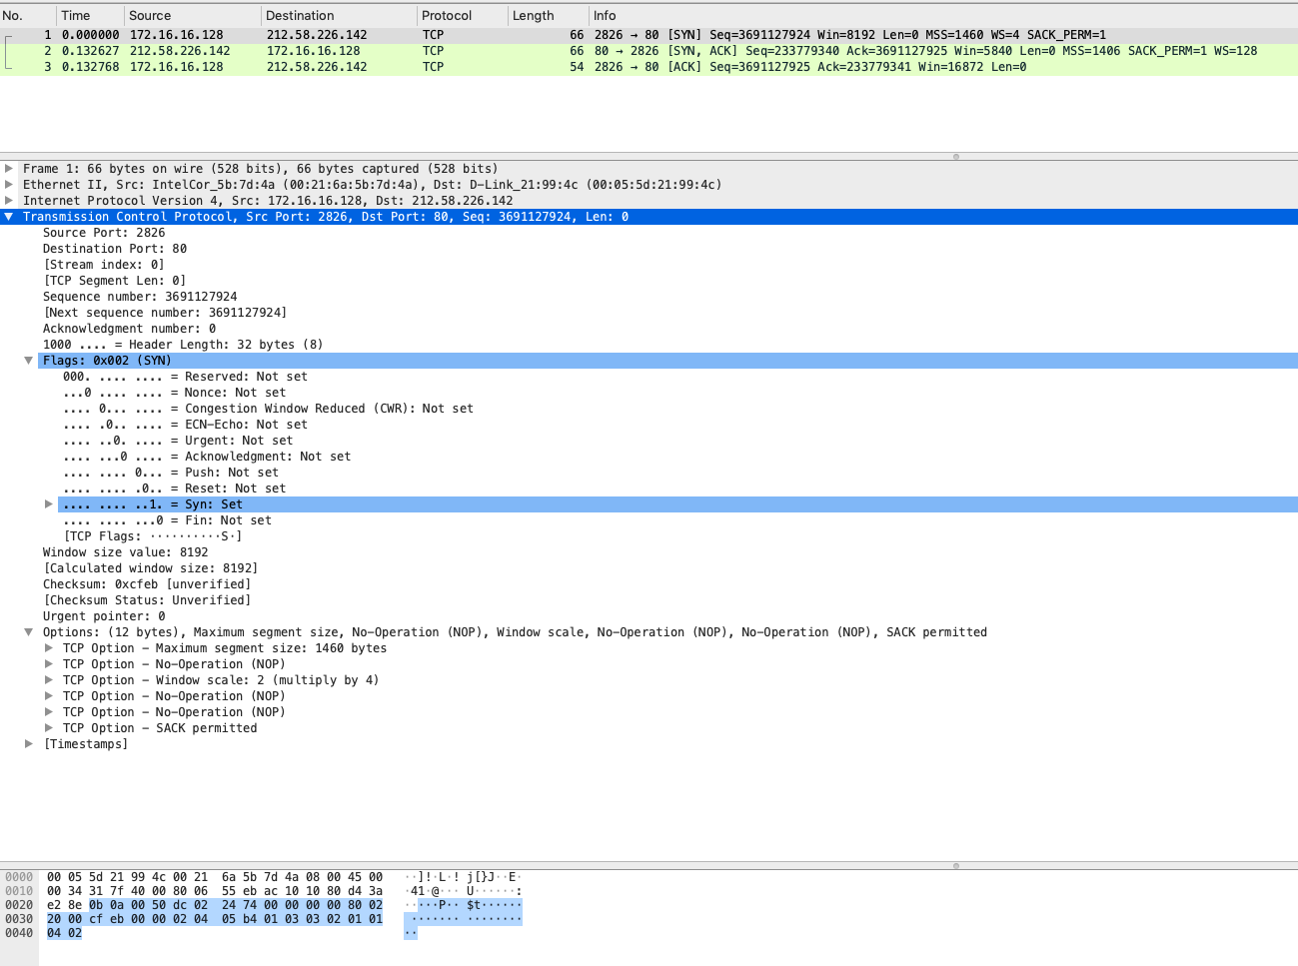Expand the Frame 1 details row
Viewport: 1298px width, 966px height.
9,169
